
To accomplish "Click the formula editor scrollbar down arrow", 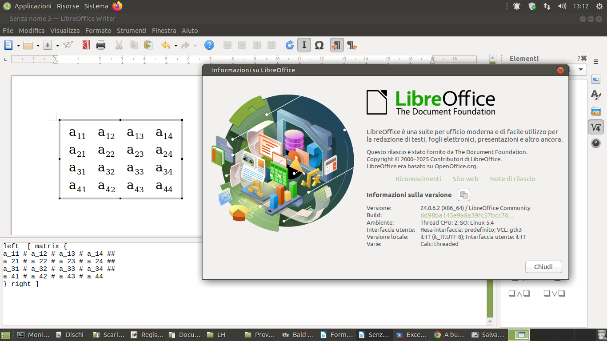I will [490, 321].
